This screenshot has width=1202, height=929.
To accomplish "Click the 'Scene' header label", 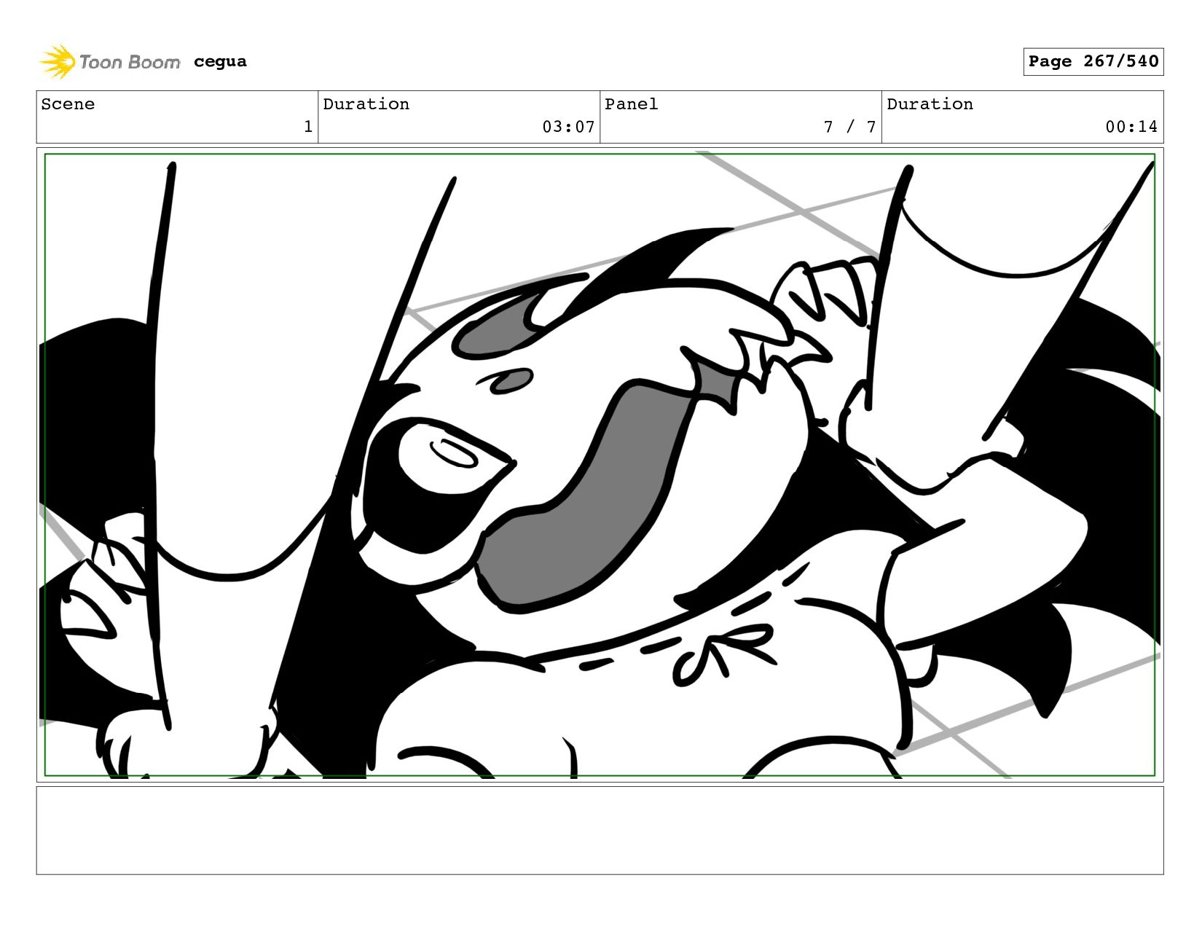I will (x=68, y=104).
